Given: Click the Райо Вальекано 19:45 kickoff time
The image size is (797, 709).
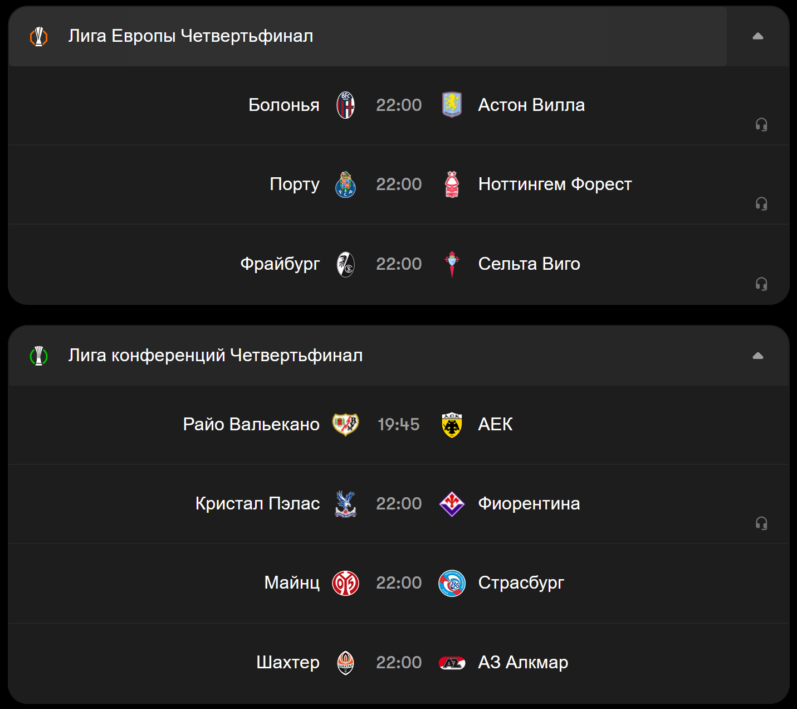Looking at the screenshot, I should tap(399, 425).
